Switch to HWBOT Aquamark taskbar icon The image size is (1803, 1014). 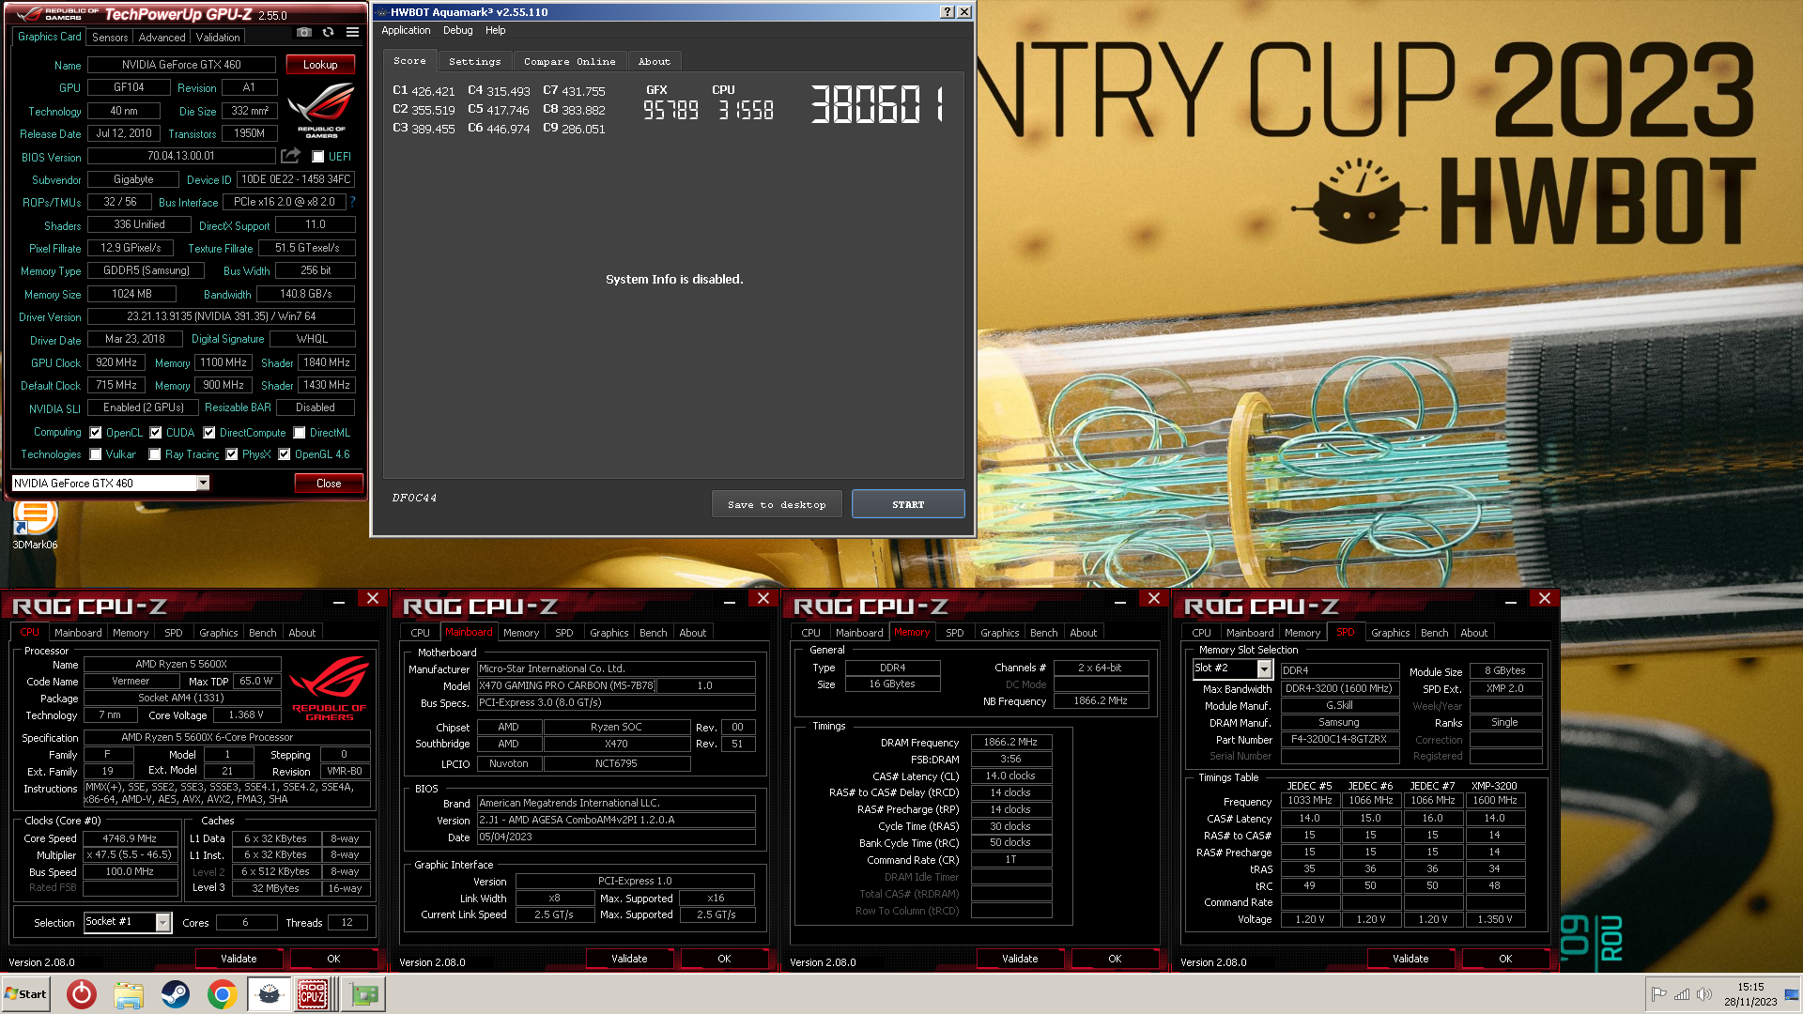point(270,994)
